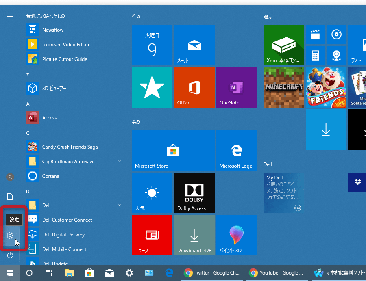Expand the Dell folder chevron in app list
The image size is (366, 281).
pos(120,205)
